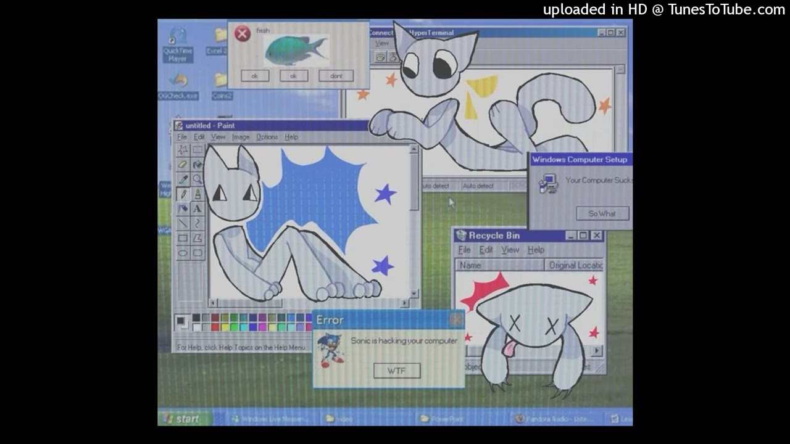The width and height of the screenshot is (790, 444).
Task: Click the QuickTime Player desktop icon
Action: [178, 44]
